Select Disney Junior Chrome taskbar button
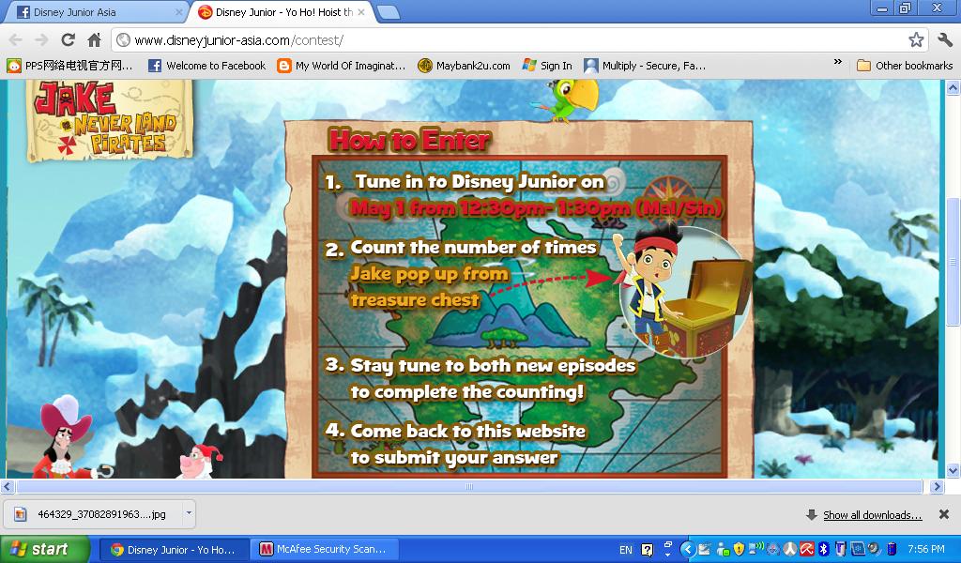 point(174,550)
